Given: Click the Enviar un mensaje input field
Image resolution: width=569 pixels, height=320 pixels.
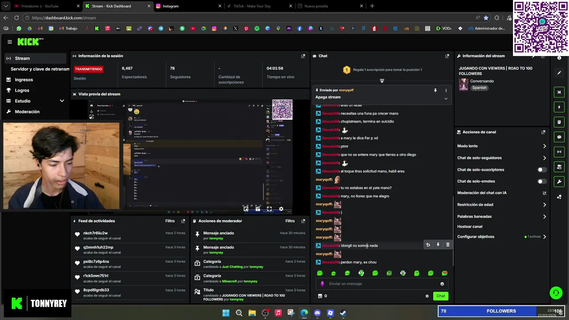Looking at the screenshot, I should point(382,284).
